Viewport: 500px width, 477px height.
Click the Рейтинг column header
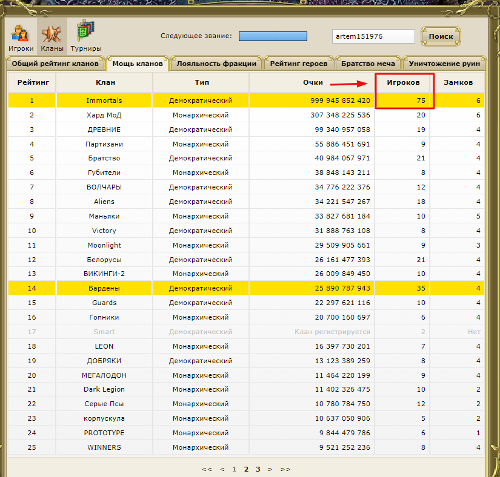32,82
